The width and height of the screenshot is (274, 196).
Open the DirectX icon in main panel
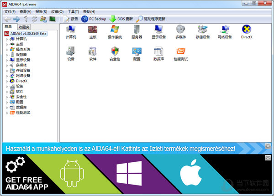[247, 32]
